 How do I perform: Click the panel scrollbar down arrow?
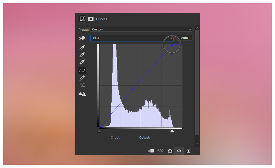(197, 143)
